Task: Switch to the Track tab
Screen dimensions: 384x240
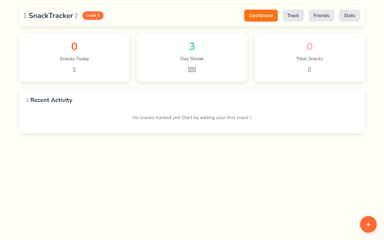Action: point(293,15)
